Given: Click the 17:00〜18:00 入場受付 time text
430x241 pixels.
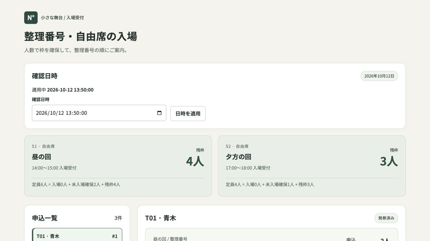Looking at the screenshot, I should [x=248, y=168].
